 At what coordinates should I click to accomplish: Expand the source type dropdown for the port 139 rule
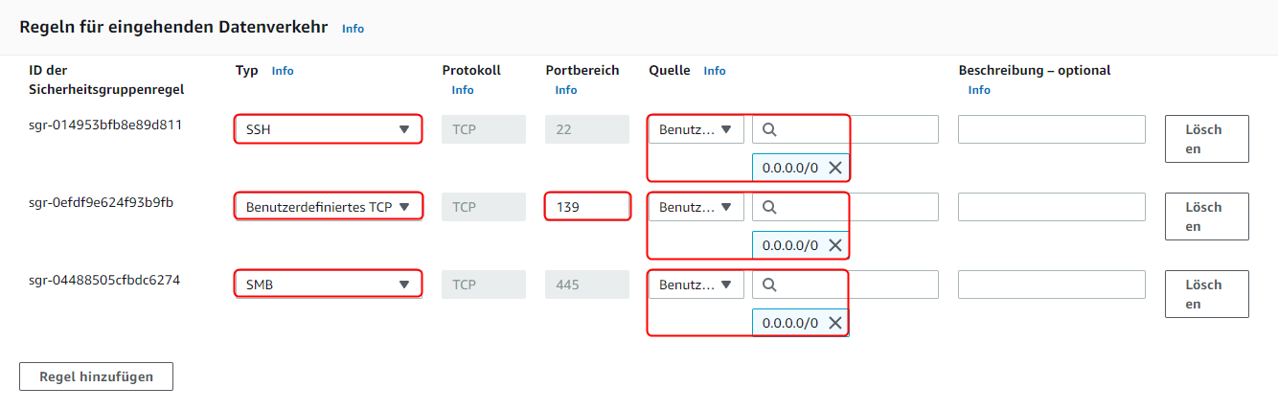click(x=696, y=207)
